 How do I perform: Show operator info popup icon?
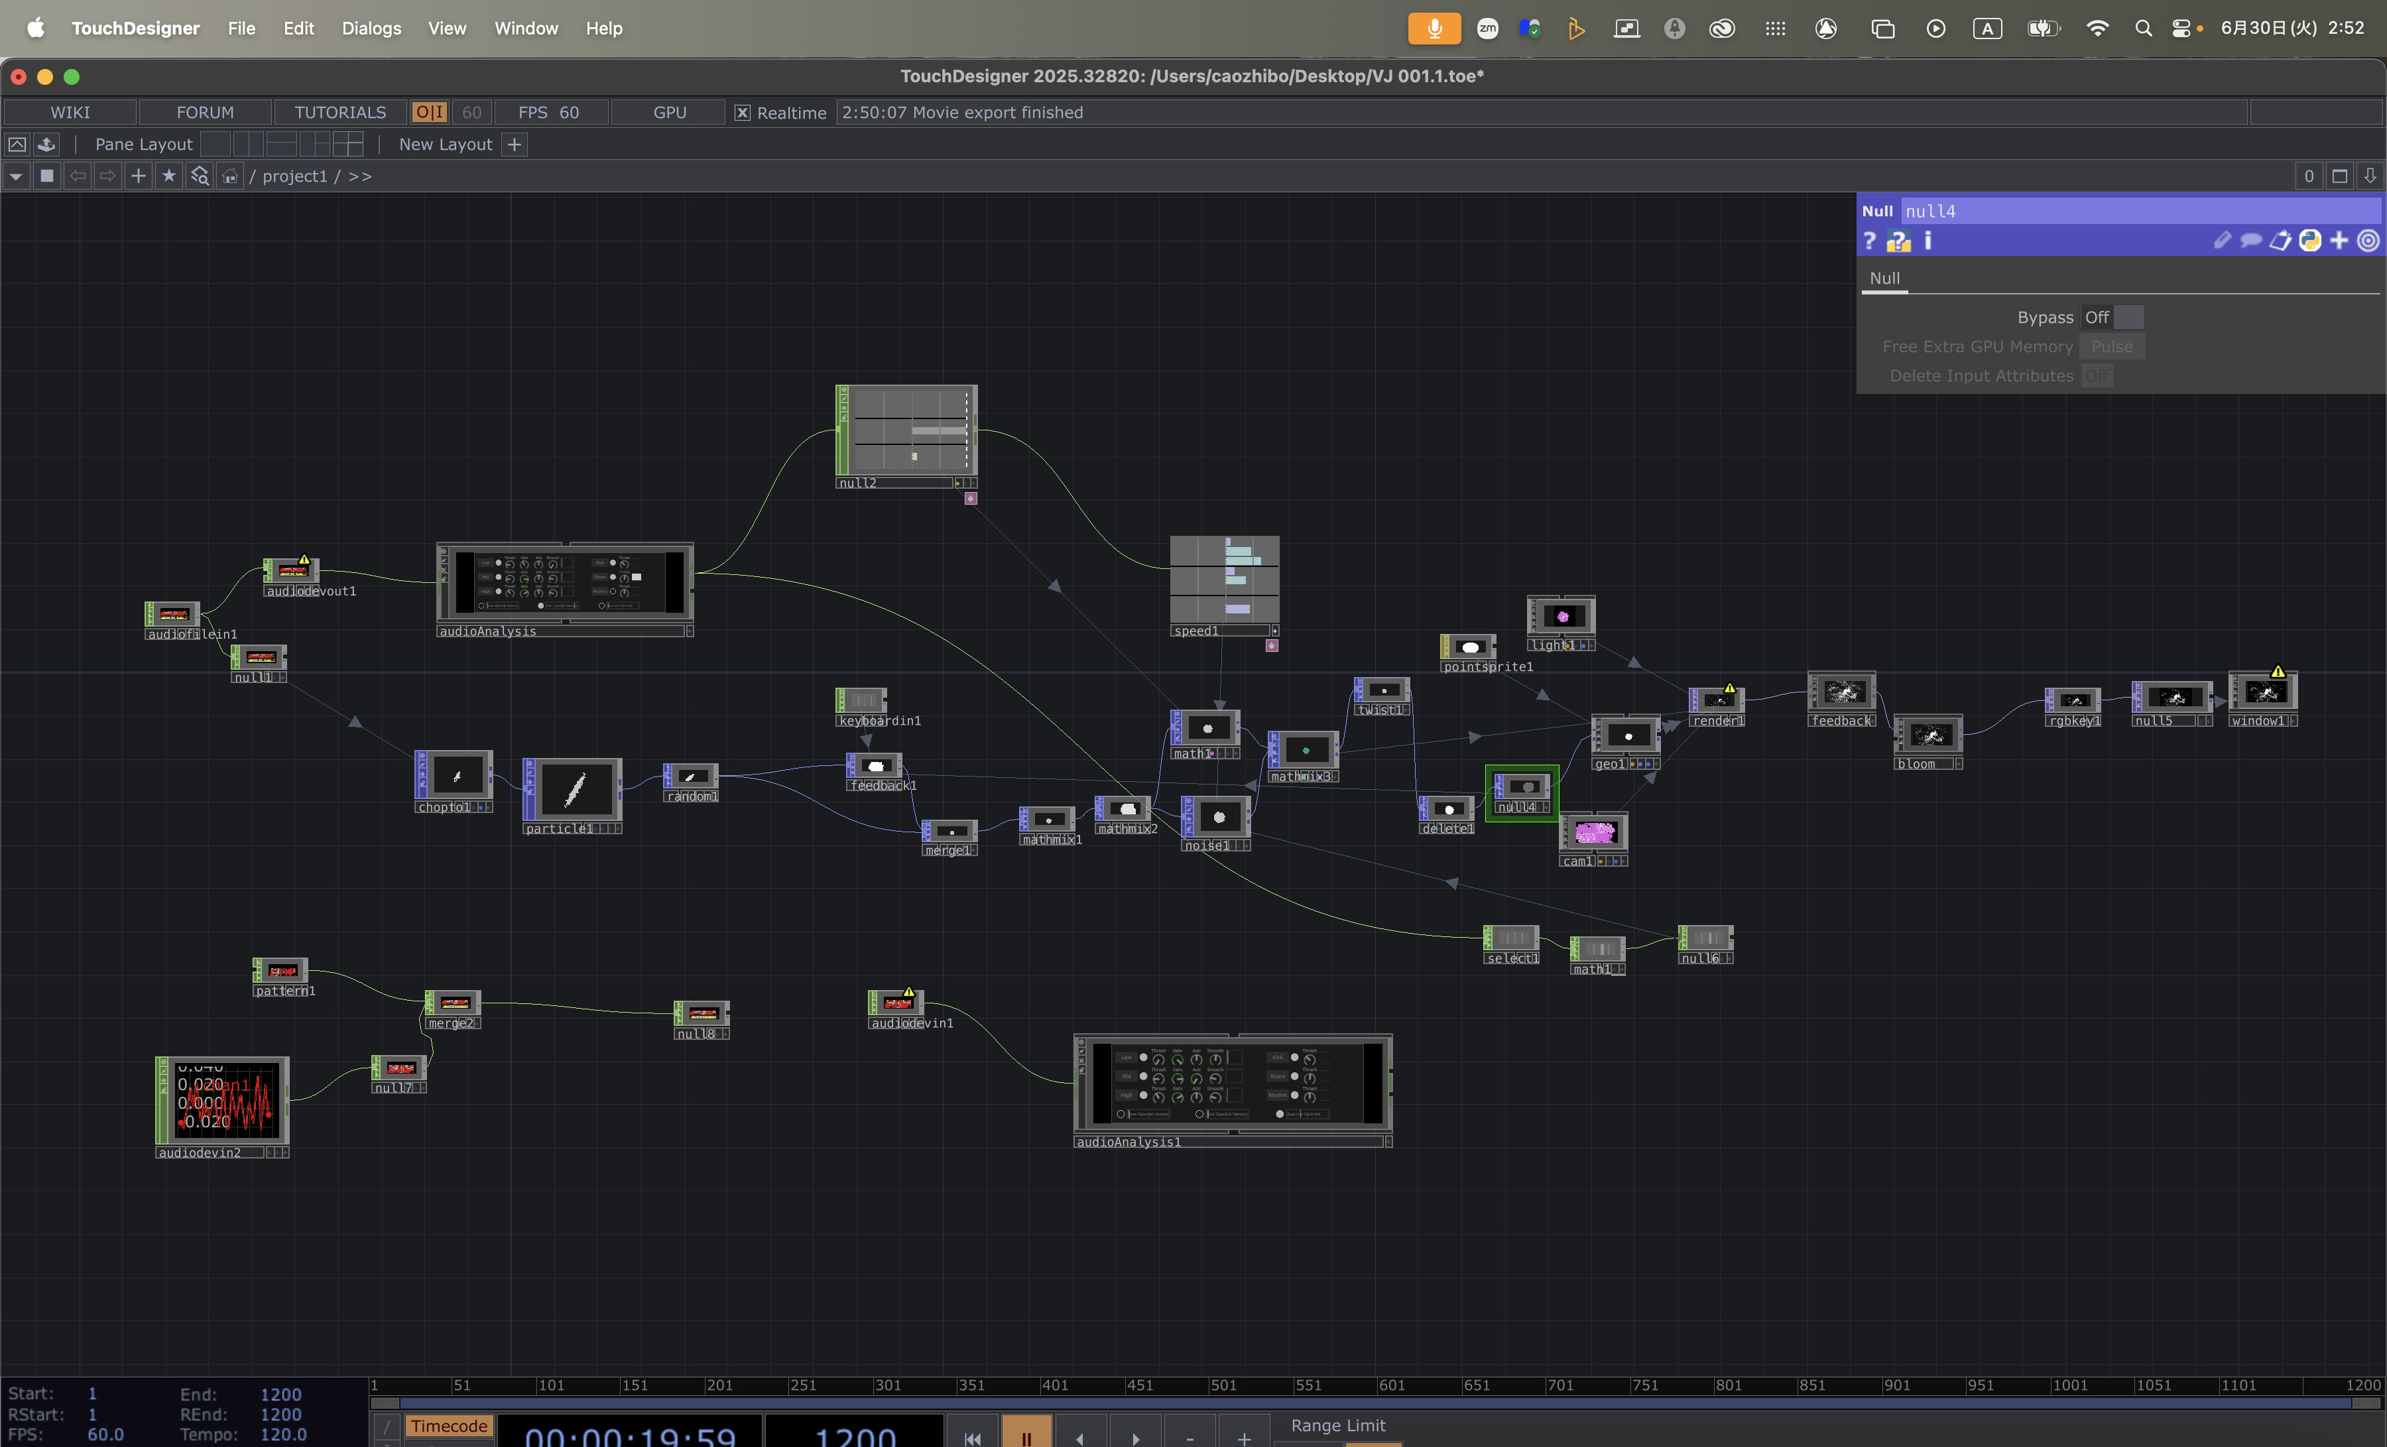[1928, 240]
